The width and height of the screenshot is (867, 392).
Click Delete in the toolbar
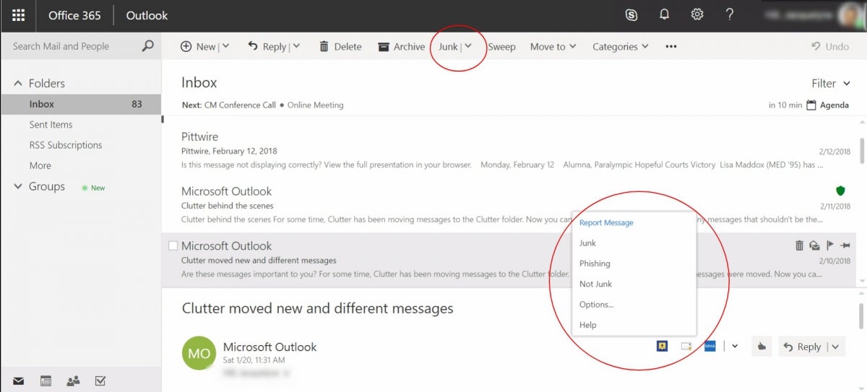(x=340, y=46)
